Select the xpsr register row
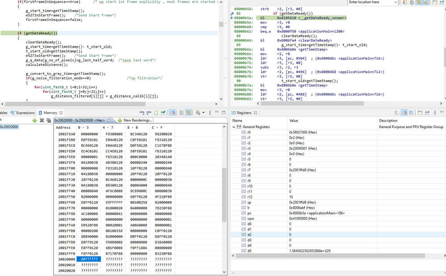The height and width of the screenshot is (276, 446). pyautogui.click(x=338, y=219)
